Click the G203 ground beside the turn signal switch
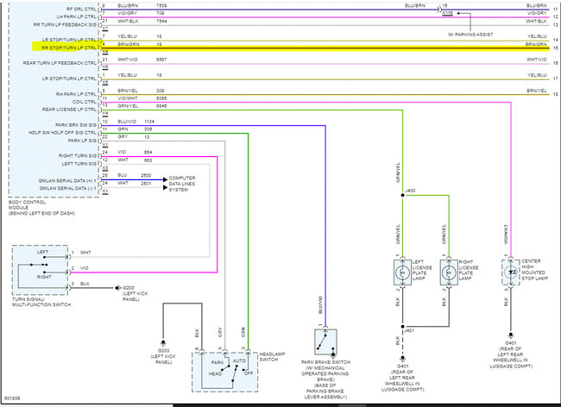 [x=117, y=288]
